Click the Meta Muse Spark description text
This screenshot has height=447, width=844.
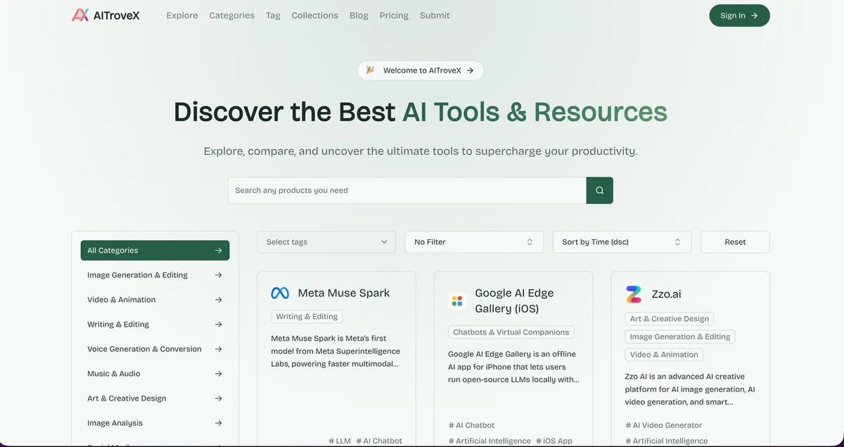(x=335, y=351)
